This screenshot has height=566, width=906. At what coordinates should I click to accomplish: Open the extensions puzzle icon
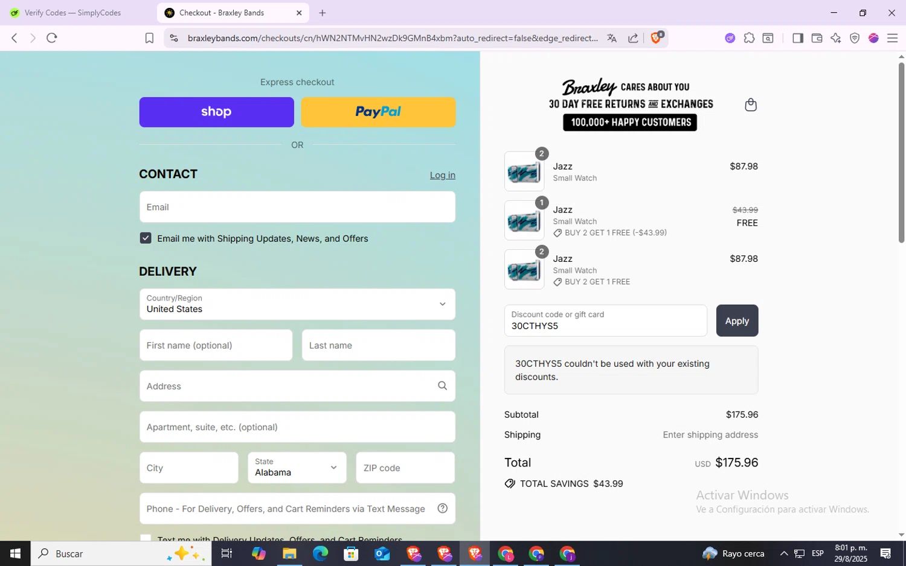749,38
